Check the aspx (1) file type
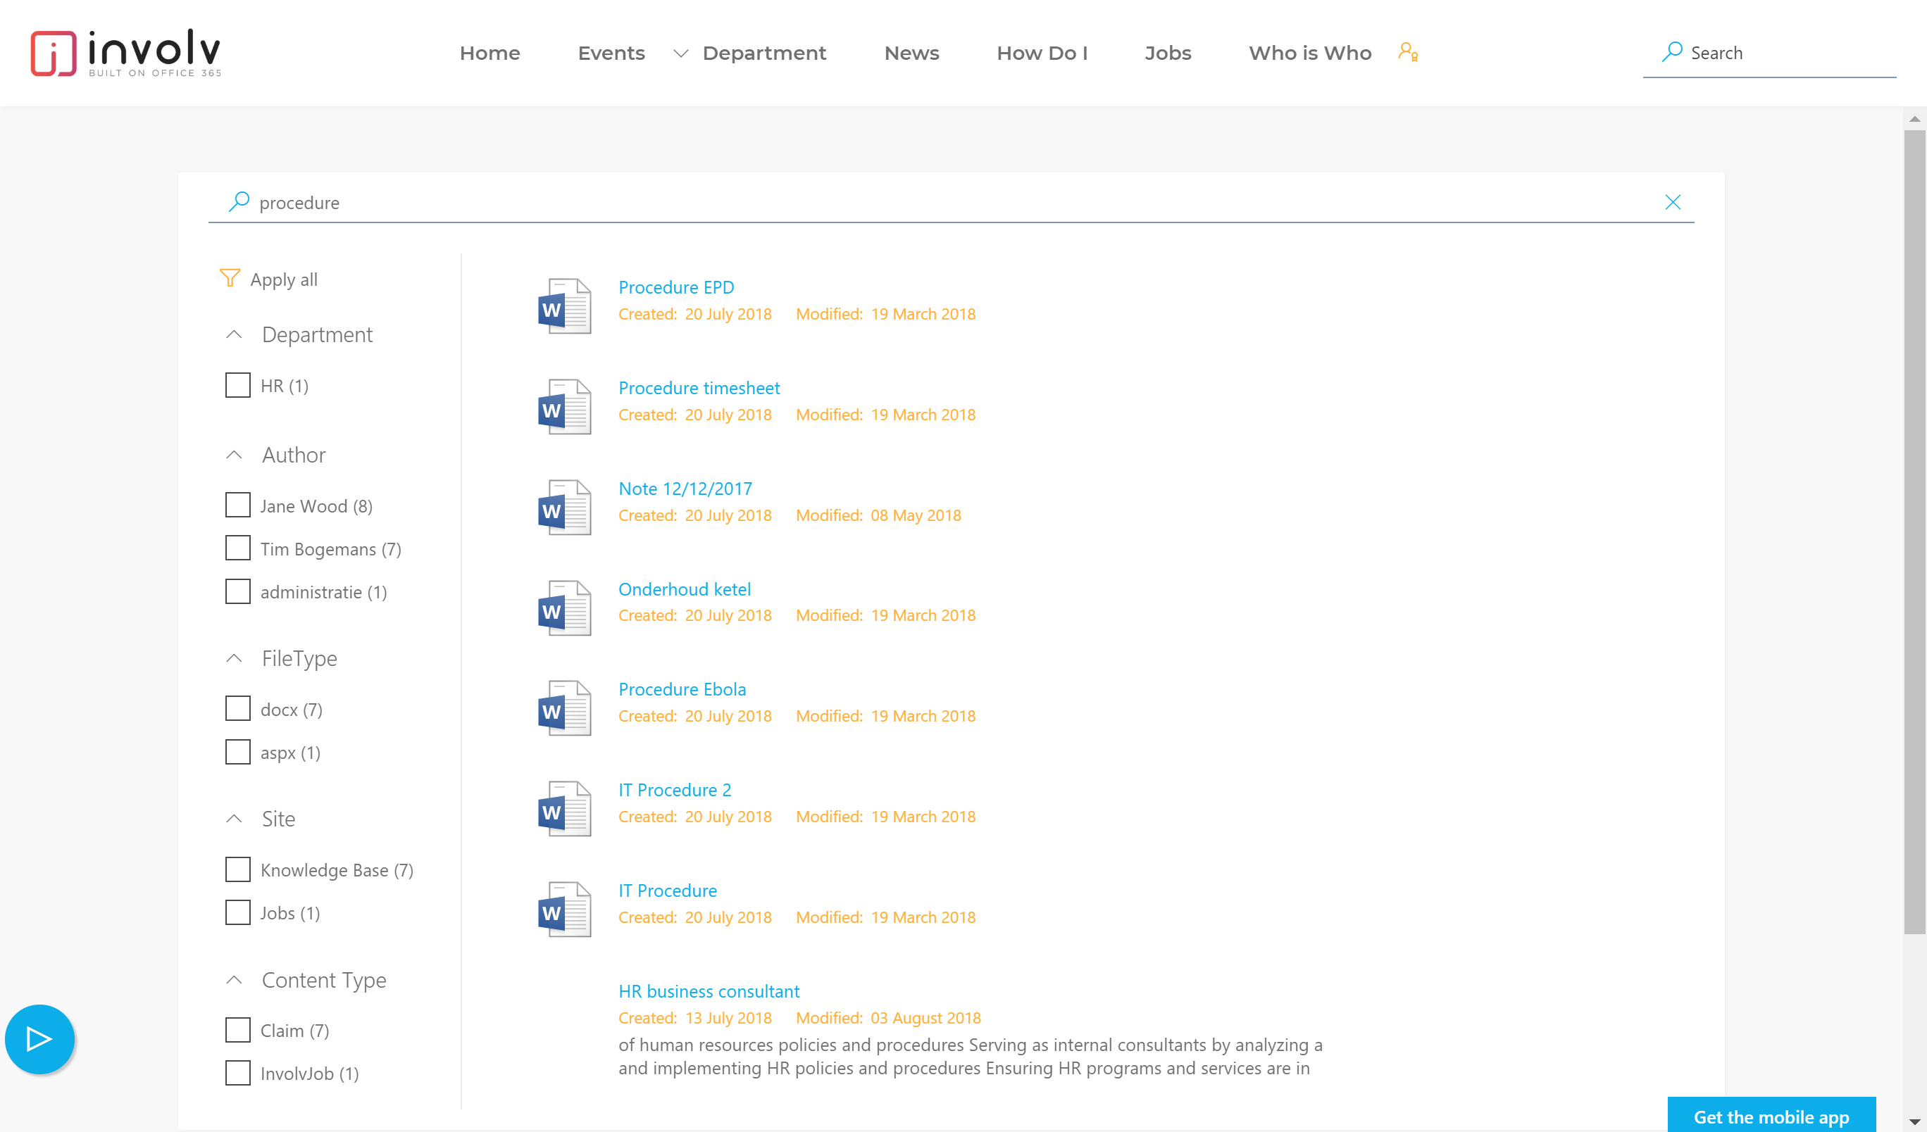 (x=238, y=752)
